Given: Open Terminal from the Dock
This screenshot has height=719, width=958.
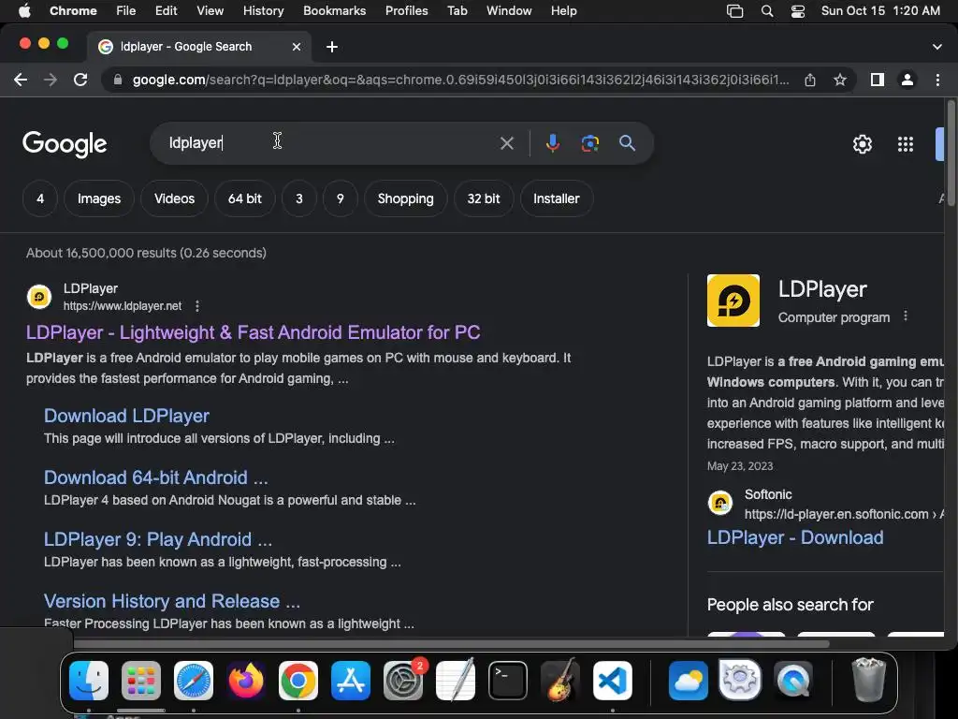Looking at the screenshot, I should point(508,681).
